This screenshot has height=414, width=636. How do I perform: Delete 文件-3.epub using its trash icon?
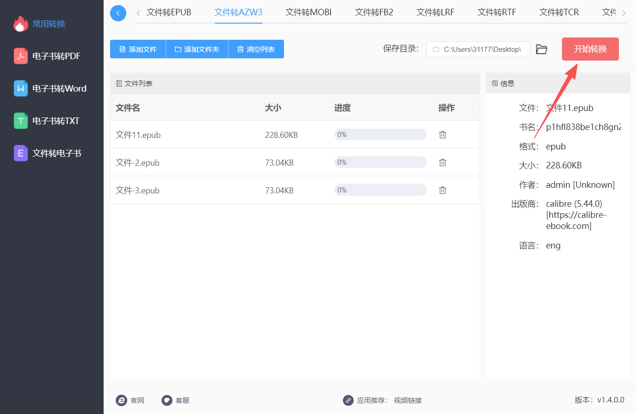(x=443, y=190)
